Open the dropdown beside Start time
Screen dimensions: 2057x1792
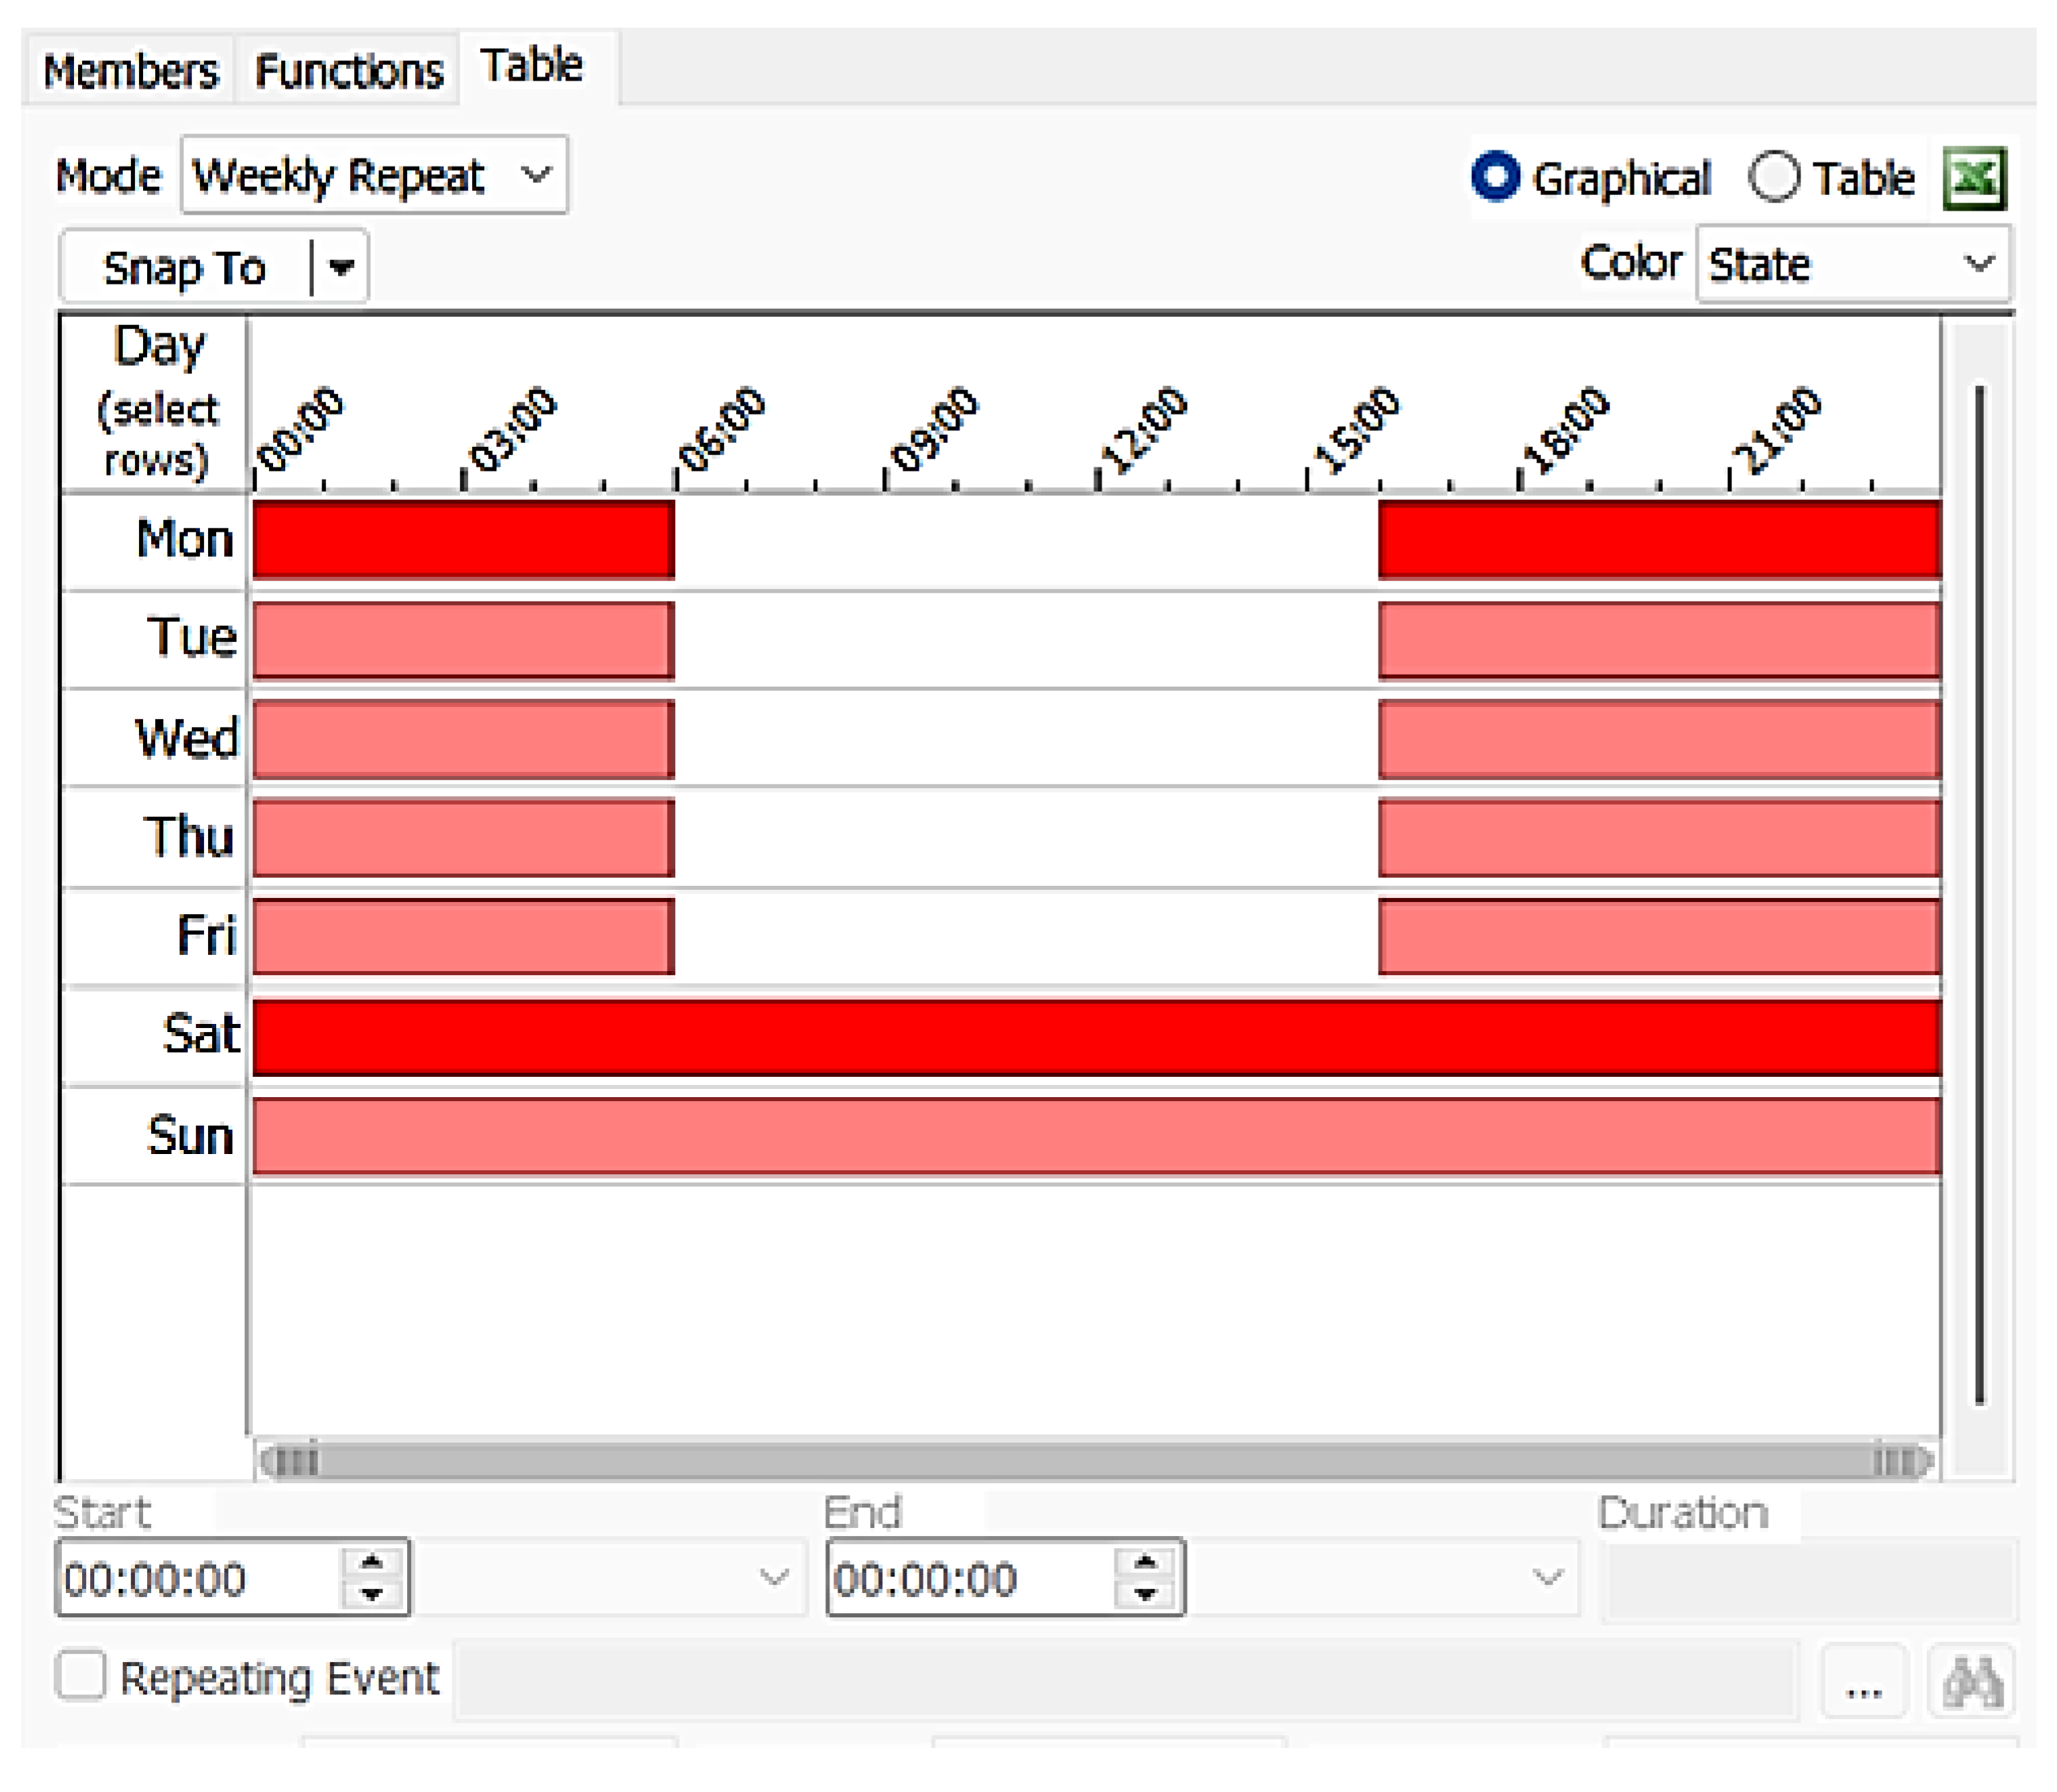(773, 1578)
